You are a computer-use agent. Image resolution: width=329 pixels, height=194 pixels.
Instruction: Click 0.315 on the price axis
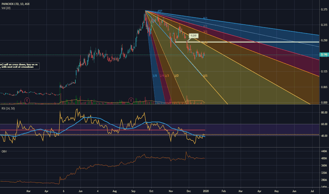tap(324, 25)
